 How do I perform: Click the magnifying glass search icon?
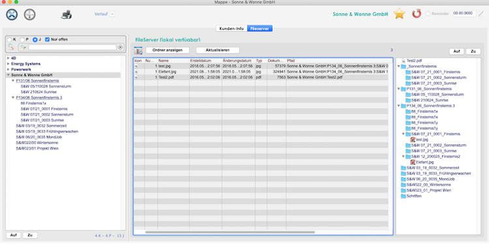[x=11, y=47]
